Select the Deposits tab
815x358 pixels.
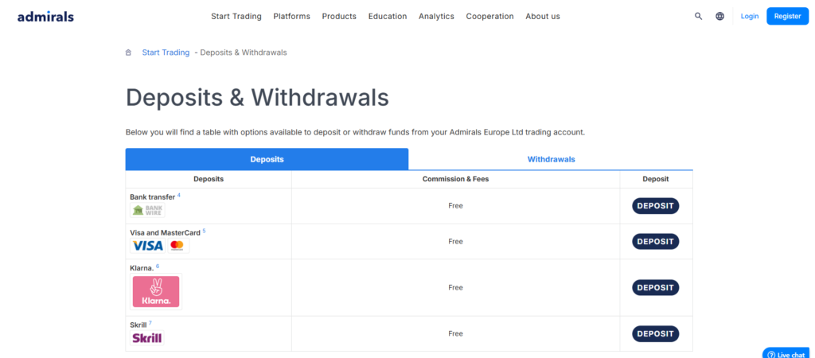267,159
